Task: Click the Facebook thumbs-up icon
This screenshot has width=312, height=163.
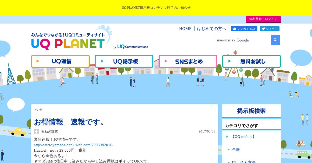Action: pyautogui.click(x=235, y=29)
